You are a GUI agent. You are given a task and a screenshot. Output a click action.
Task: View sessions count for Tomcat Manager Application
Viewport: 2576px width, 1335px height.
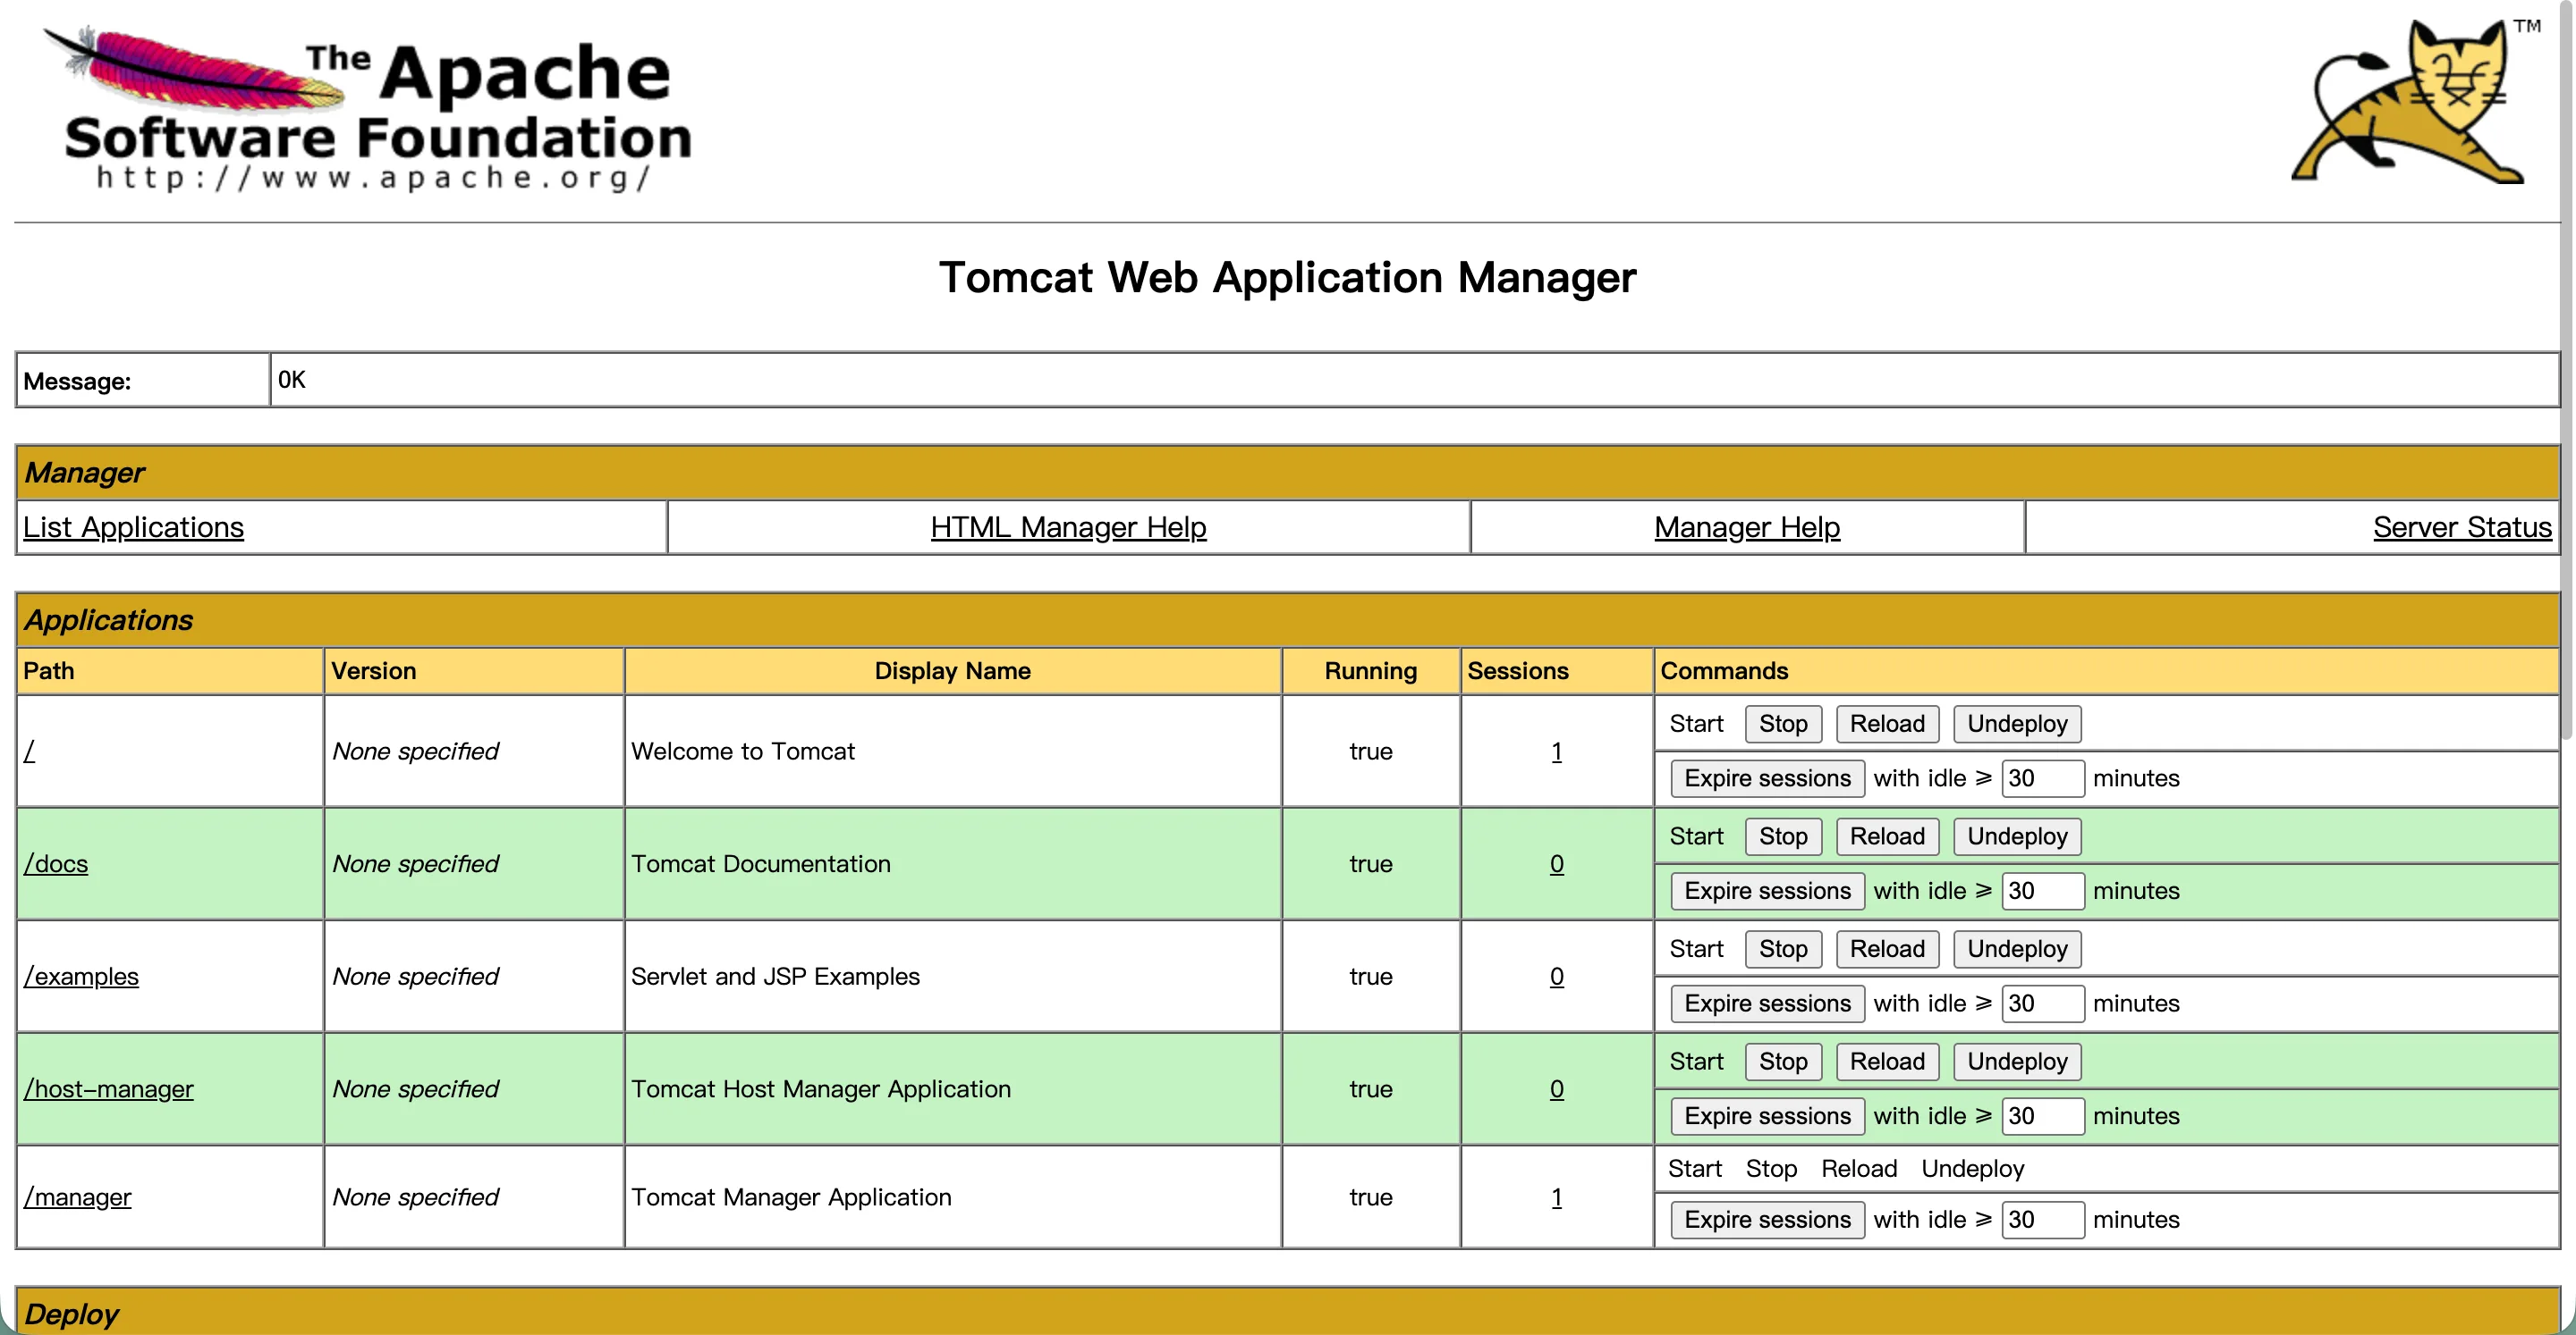pyautogui.click(x=1556, y=1196)
